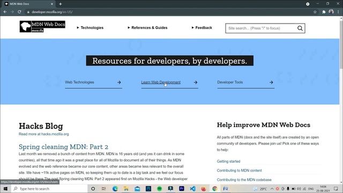Click the volume icon in system tray
This screenshot has width=343, height=193.
(x=299, y=189)
